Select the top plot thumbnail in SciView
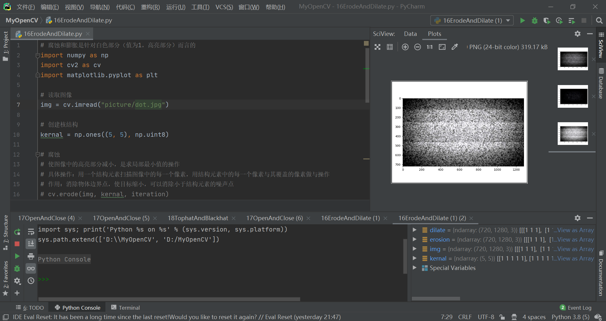Viewport: 606px width, 321px height. pos(573,59)
